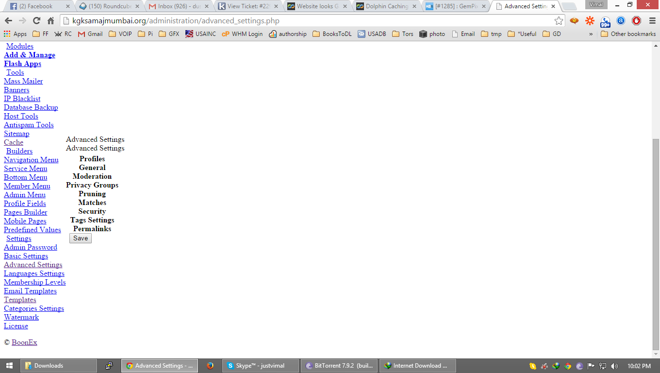Launch Firefox from the taskbar
660x373 pixels.
(210, 366)
